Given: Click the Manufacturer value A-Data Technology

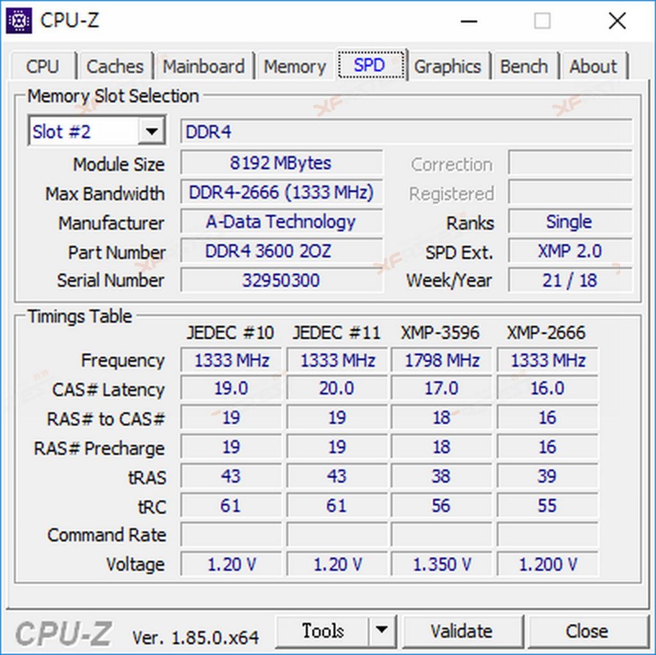Looking at the screenshot, I should 282,222.
